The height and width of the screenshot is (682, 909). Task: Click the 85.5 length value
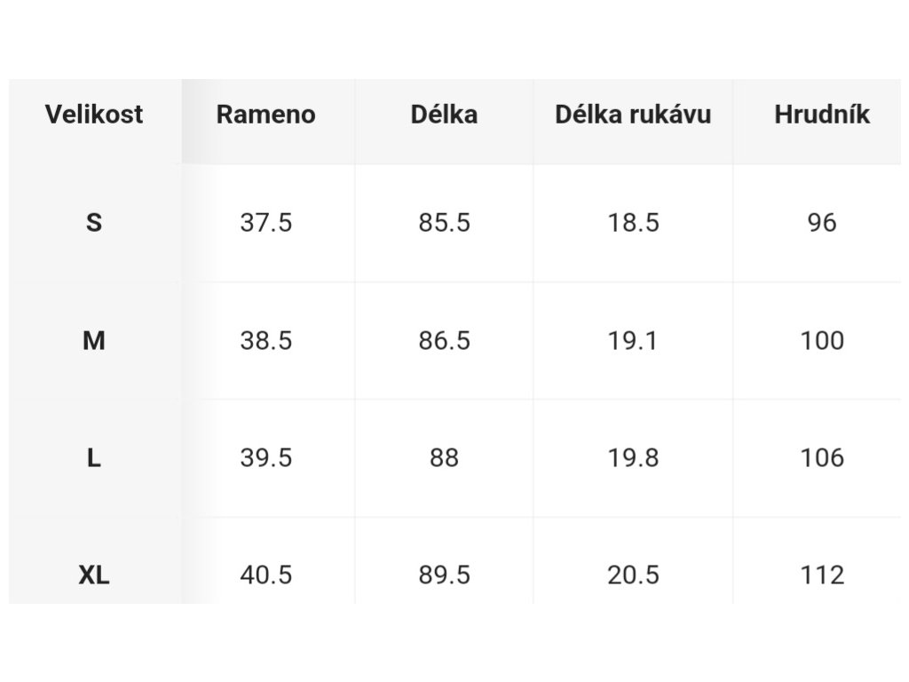pyautogui.click(x=444, y=223)
